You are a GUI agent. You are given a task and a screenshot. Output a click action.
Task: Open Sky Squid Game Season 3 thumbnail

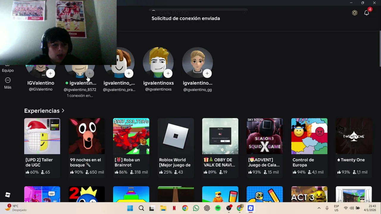265,136
